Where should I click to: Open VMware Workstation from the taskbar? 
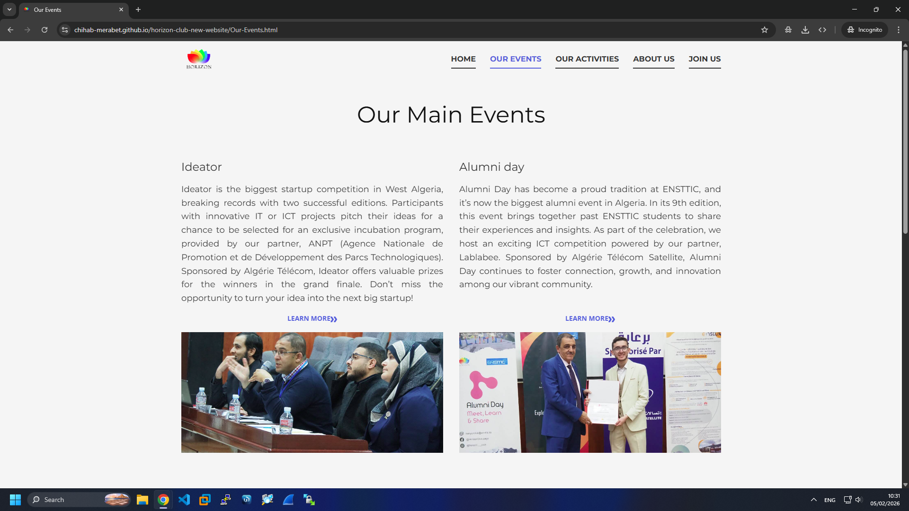(x=205, y=499)
